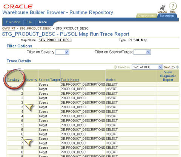Image resolution: width=181 pixels, height=157 pixels.
Task: Click the Log Out key icon
Action: point(162,8)
